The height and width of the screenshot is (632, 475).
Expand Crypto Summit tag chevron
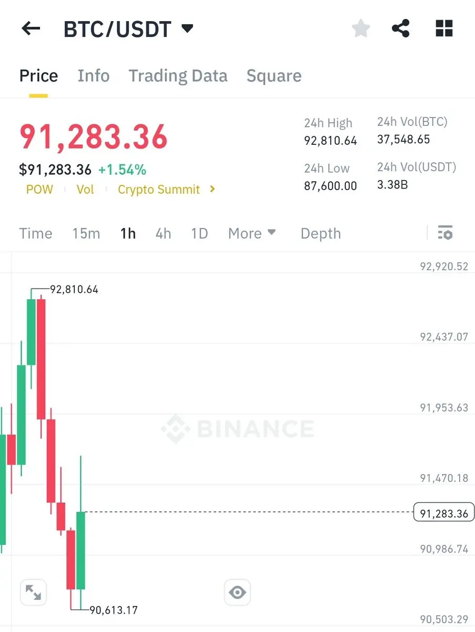(x=213, y=189)
